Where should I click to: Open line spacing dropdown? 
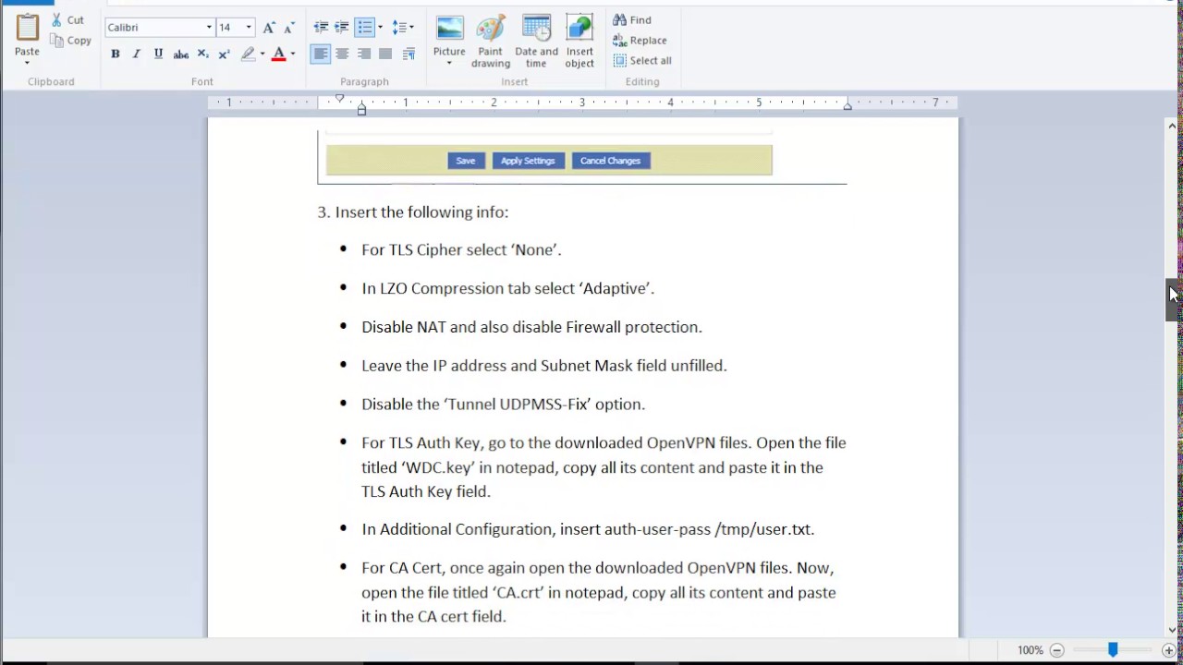pos(403,28)
